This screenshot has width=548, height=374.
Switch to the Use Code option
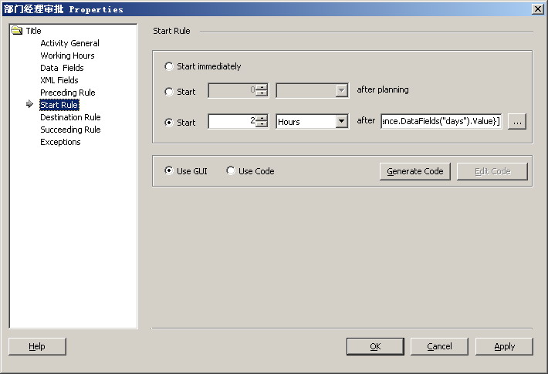230,170
